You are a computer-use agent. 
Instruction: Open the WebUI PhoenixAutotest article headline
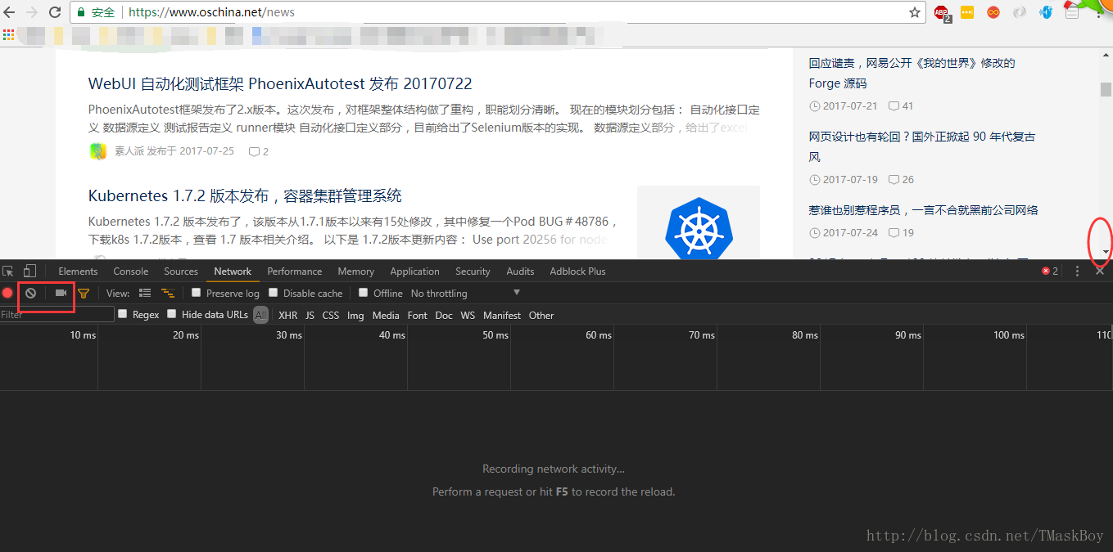(x=280, y=83)
